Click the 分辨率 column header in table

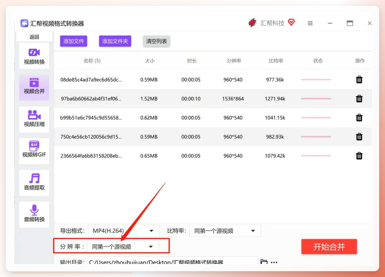234,61
